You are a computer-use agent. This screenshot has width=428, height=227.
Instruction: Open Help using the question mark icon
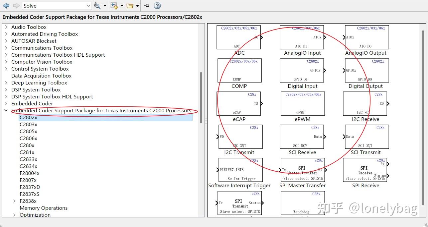point(157,6)
